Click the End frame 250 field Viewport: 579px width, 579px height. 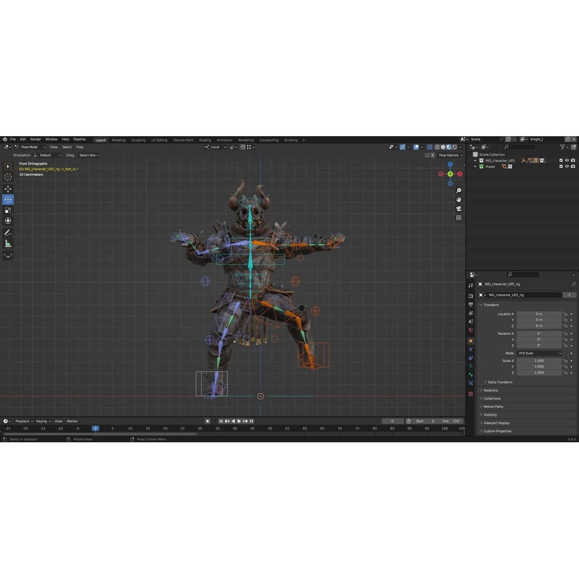click(451, 421)
